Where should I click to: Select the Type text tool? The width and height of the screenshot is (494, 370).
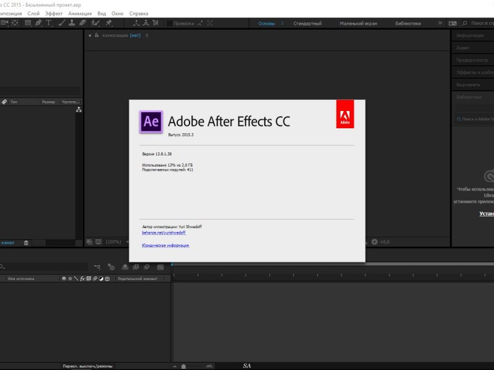coord(49,23)
